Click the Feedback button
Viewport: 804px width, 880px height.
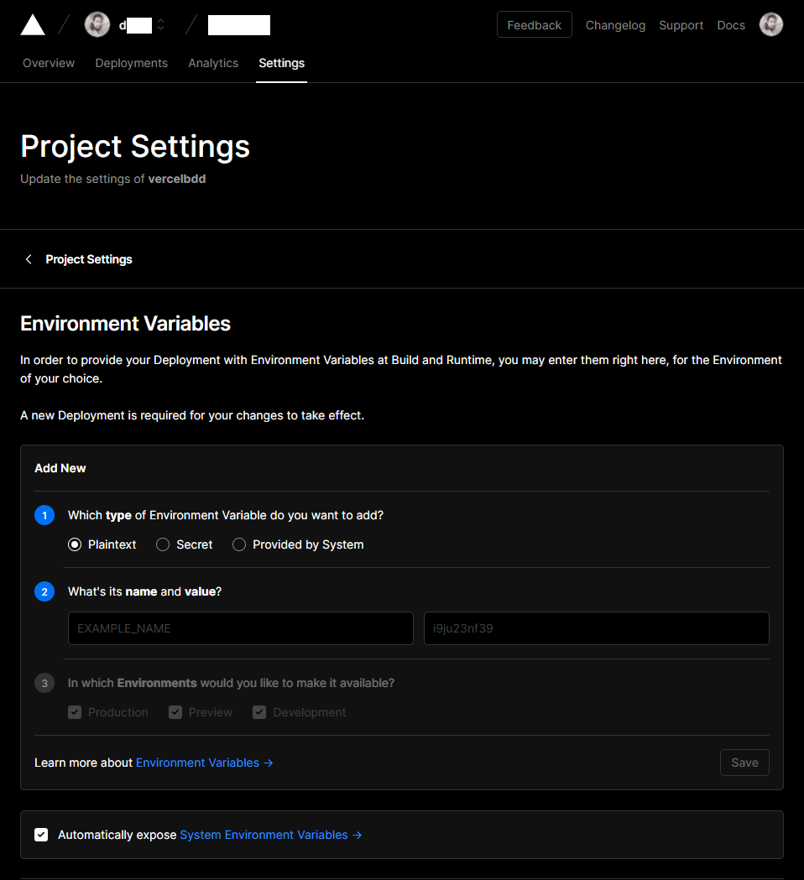(x=534, y=25)
